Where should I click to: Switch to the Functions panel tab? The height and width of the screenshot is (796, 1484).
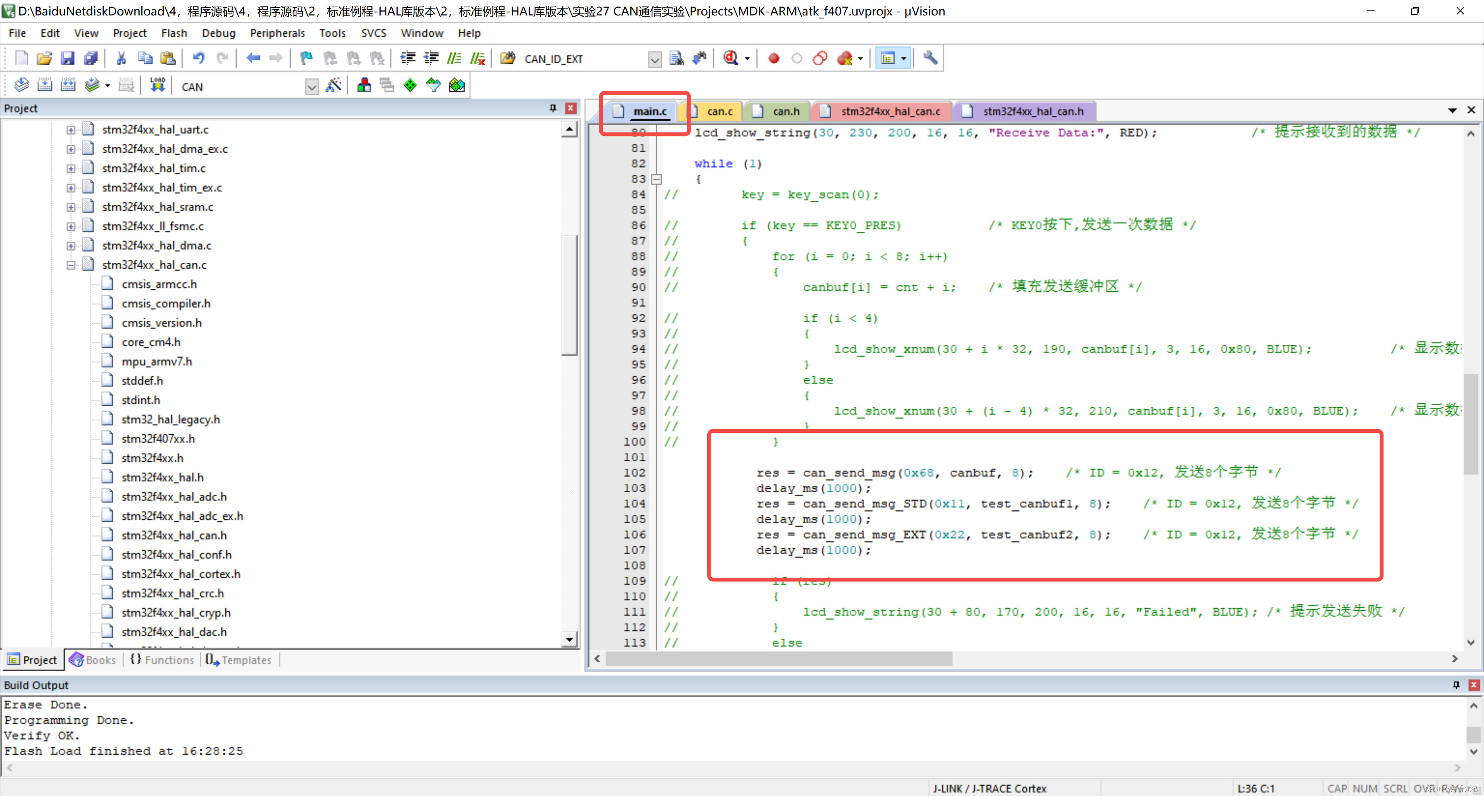click(x=162, y=660)
